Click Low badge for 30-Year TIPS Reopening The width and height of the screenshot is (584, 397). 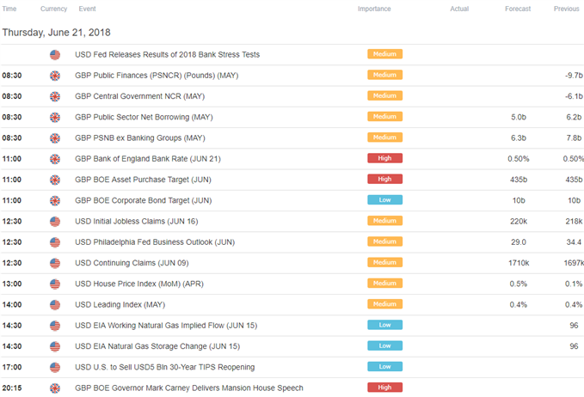click(x=384, y=366)
